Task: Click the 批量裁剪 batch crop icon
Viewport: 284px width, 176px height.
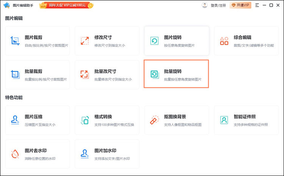Action: [x=15, y=75]
